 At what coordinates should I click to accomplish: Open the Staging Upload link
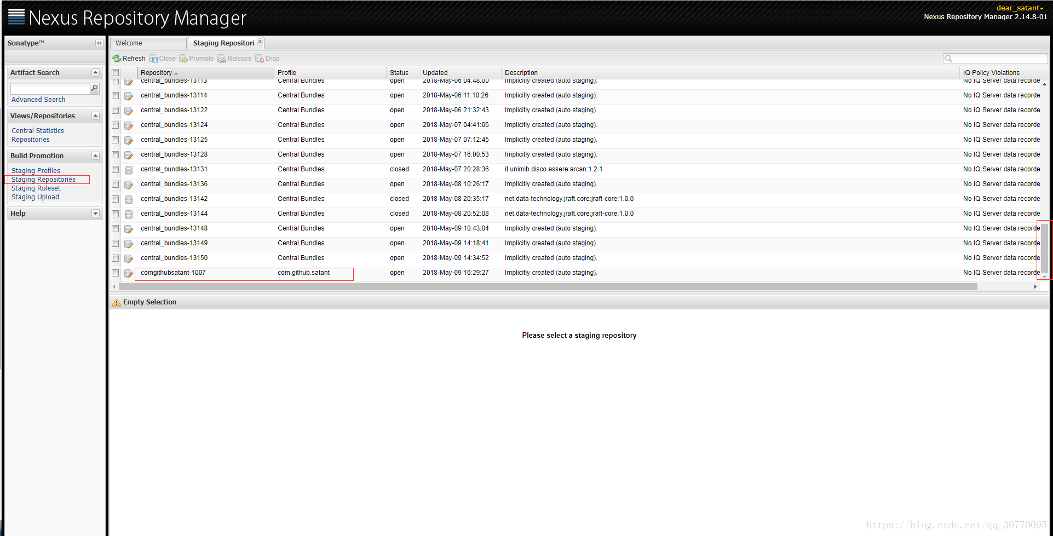click(x=35, y=197)
